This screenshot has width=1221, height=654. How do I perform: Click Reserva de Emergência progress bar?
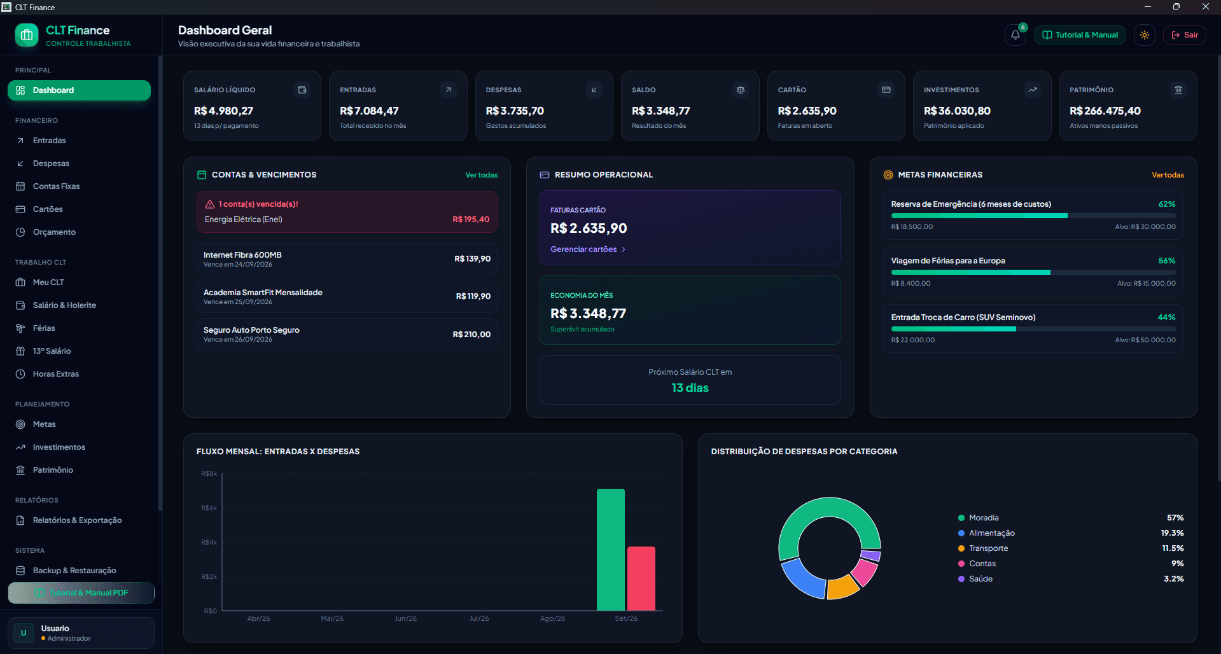point(1033,216)
